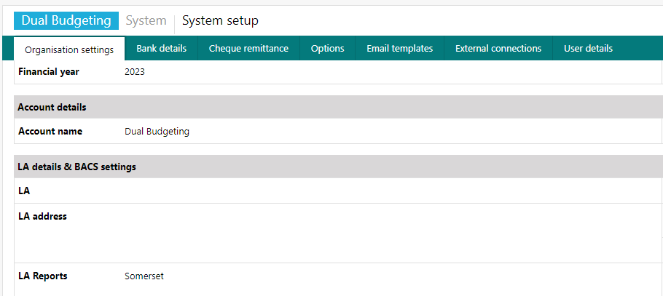Image resolution: width=663 pixels, height=296 pixels.
Task: Click the Financial year label
Action: 49,72
